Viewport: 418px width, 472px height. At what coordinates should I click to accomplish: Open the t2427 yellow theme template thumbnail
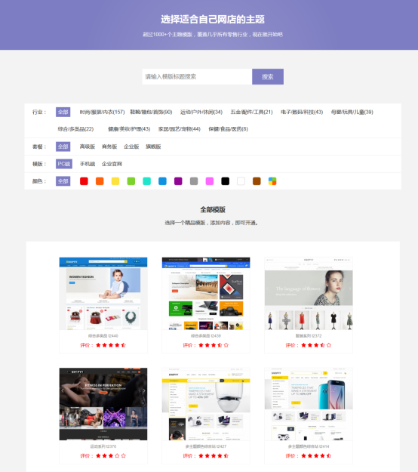click(x=206, y=404)
